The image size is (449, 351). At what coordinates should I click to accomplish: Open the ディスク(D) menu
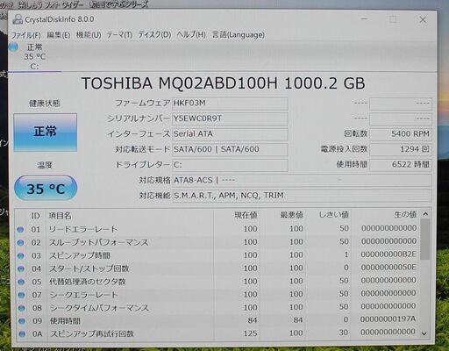[154, 35]
